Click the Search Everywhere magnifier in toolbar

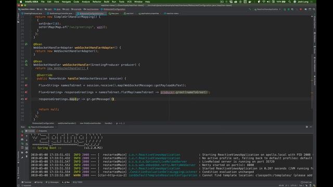[x=314, y=9]
